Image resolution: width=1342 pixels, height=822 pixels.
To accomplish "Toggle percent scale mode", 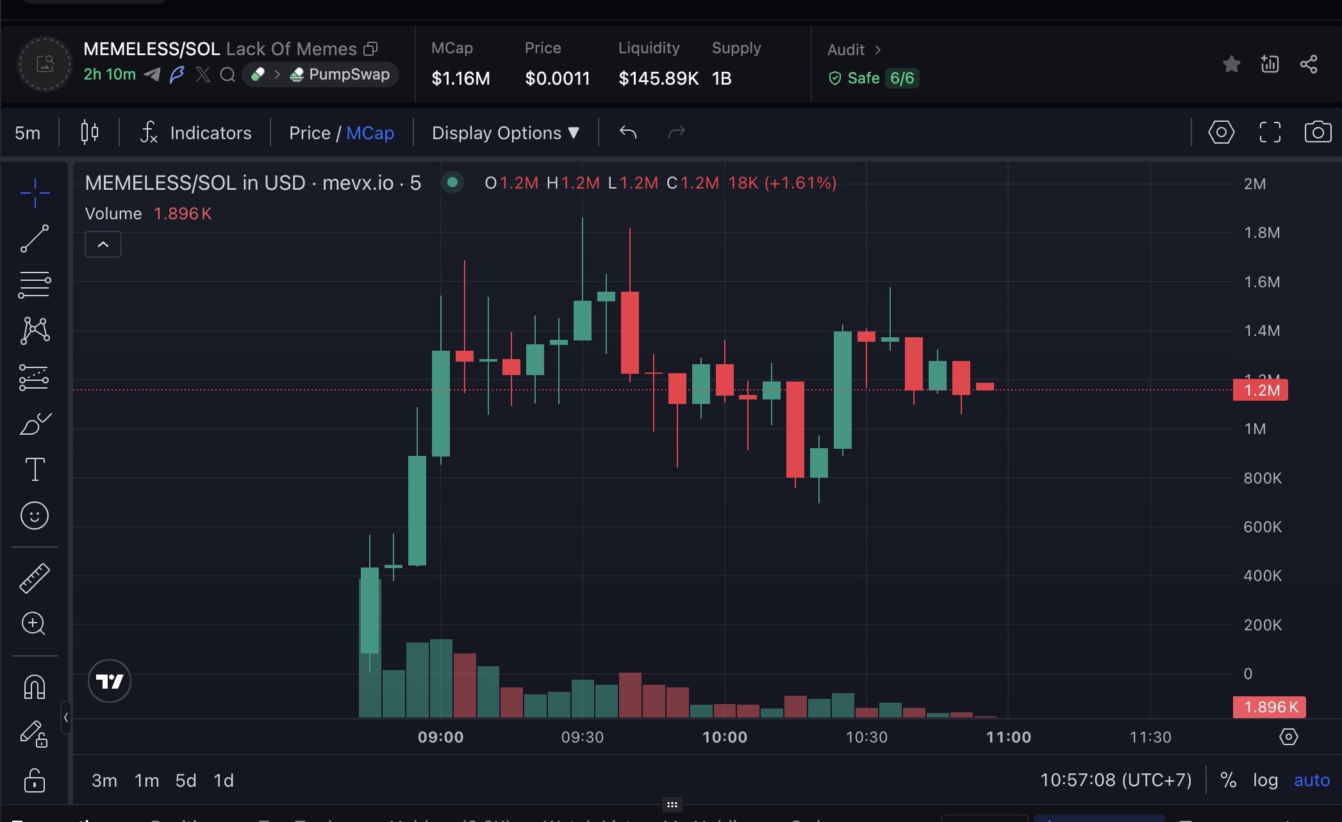I will pyautogui.click(x=1228, y=780).
